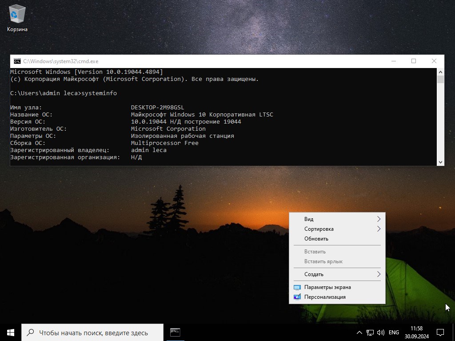The height and width of the screenshot is (341, 455).
Task: Click the taskbar search input field
Action: 92,332
